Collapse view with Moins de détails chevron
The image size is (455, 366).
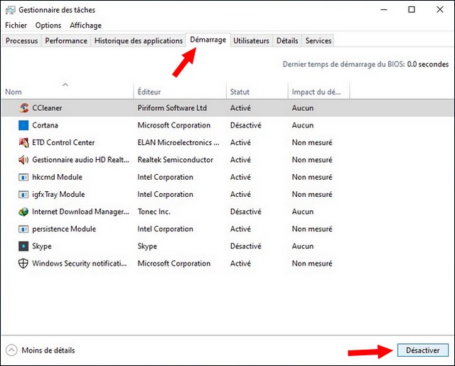[11, 350]
